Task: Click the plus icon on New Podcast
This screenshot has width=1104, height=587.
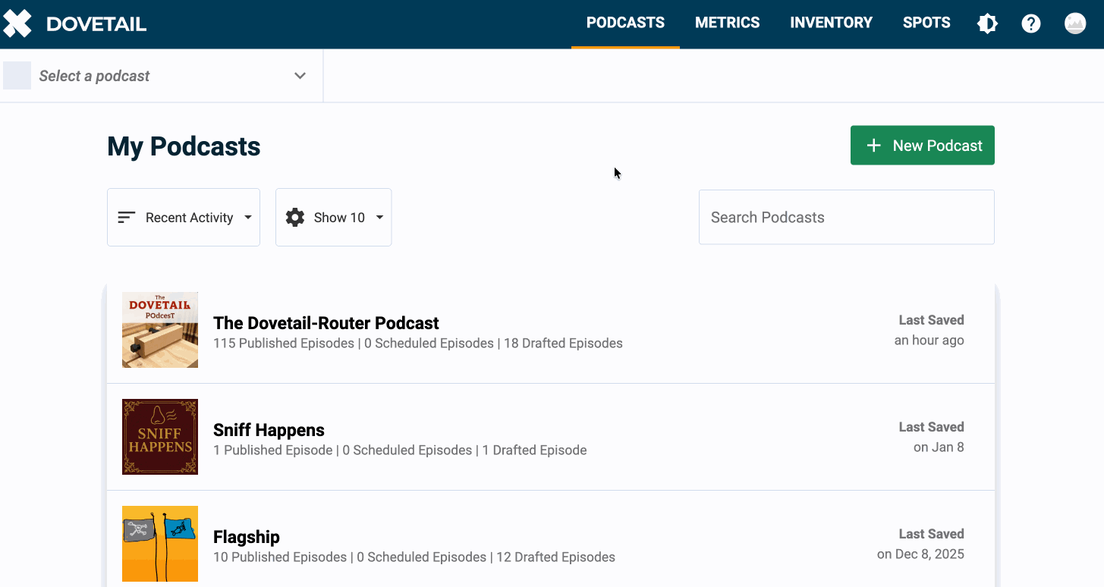Action: [873, 146]
